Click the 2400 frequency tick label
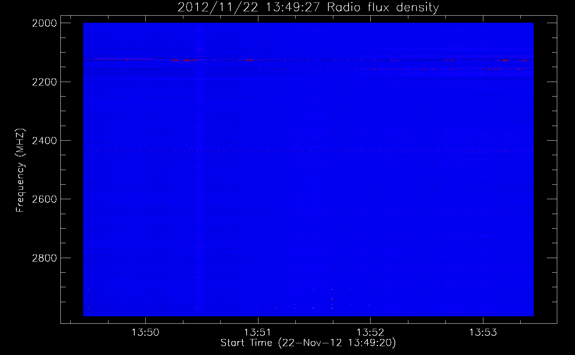The height and width of the screenshot is (355, 575). 44,141
